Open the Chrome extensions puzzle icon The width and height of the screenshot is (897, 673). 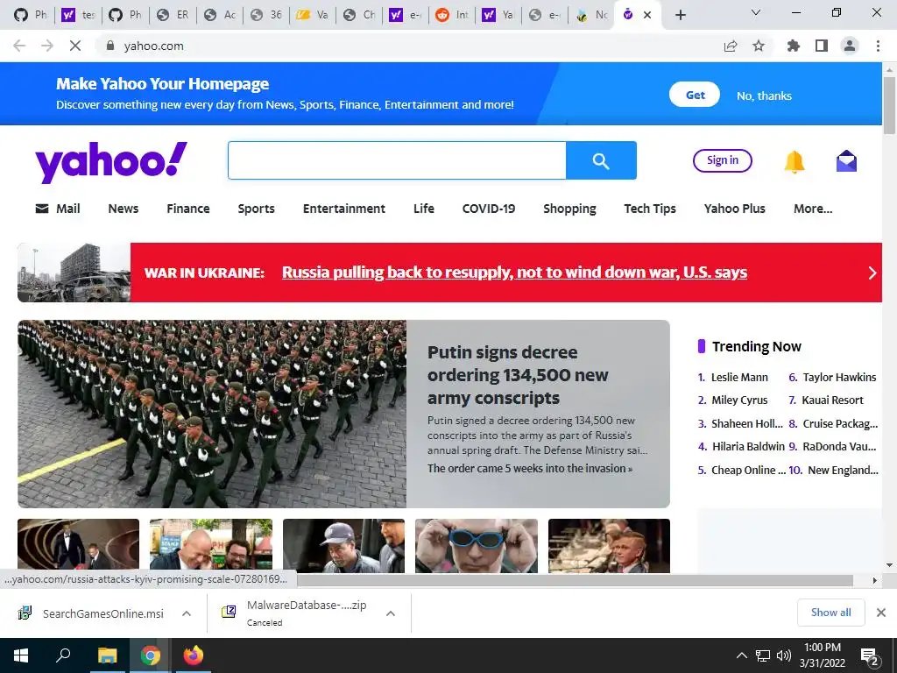(x=794, y=46)
